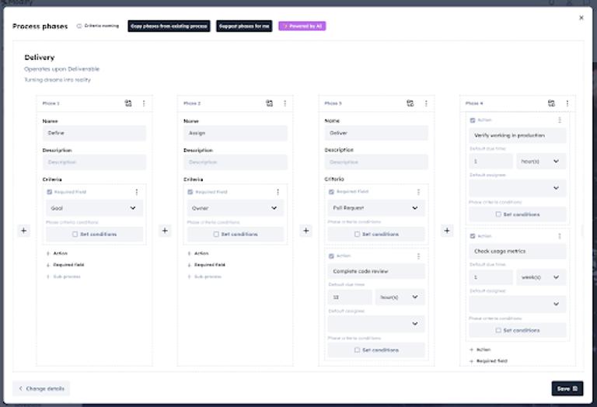Click the Phase 2 name field containing Assign

(x=236, y=133)
